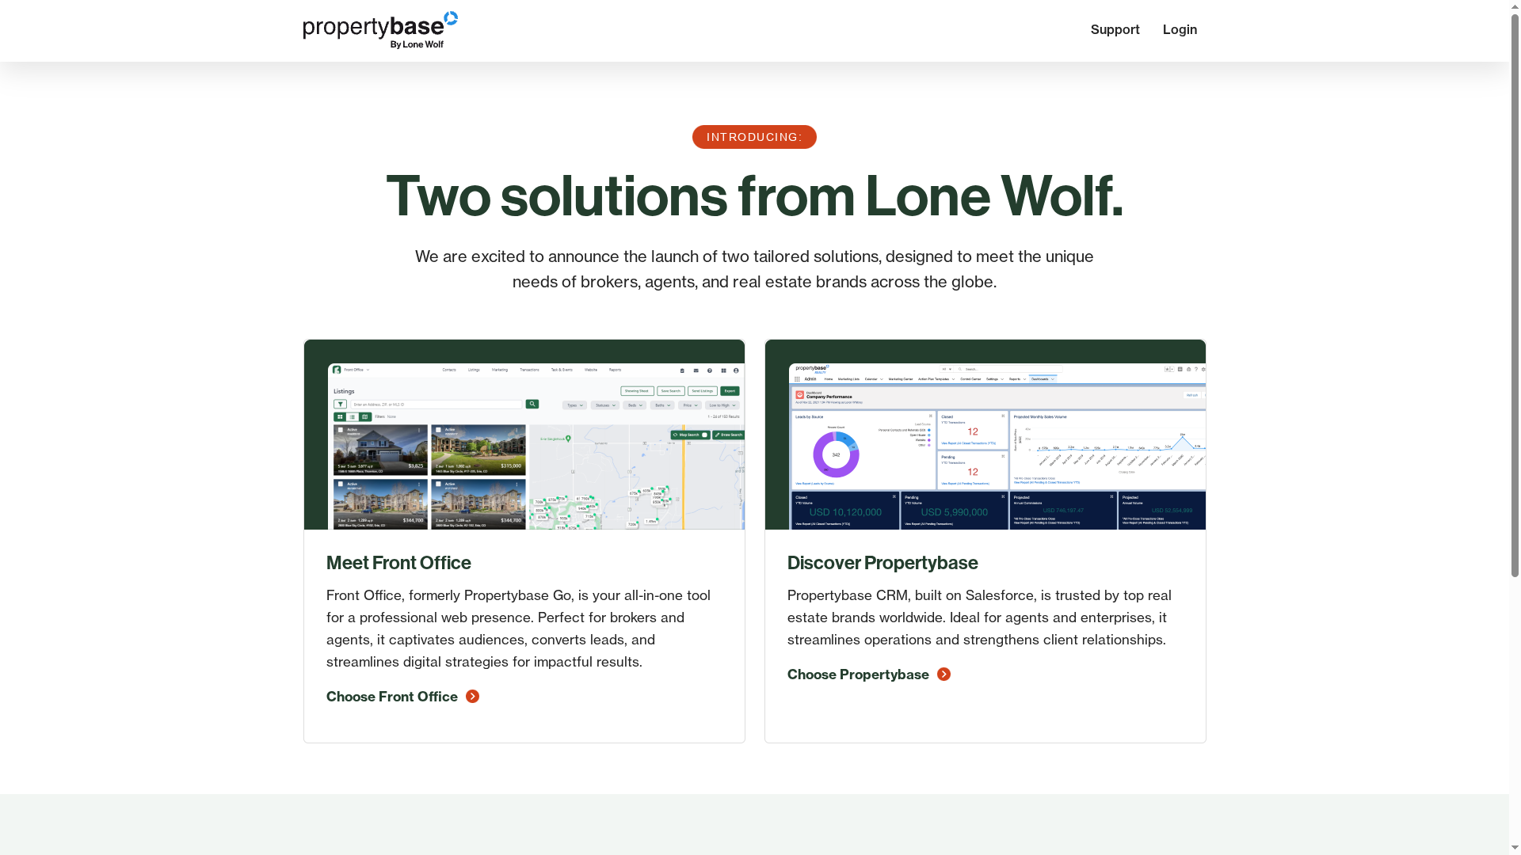This screenshot has width=1521, height=855.
Task: Click the red dashboard icon beside Company Performance
Action: point(799,394)
